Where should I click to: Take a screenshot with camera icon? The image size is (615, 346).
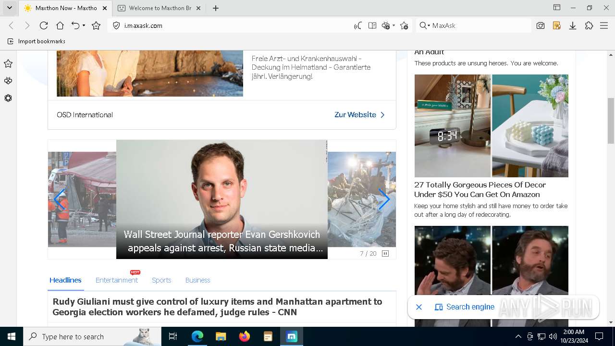click(541, 25)
